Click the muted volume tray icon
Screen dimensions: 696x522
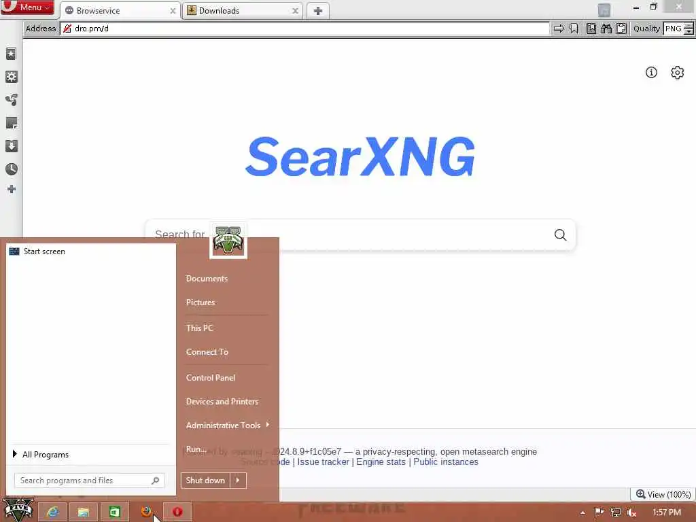[x=631, y=512]
